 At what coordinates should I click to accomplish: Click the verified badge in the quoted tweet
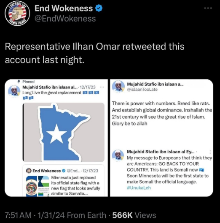coord(64,171)
